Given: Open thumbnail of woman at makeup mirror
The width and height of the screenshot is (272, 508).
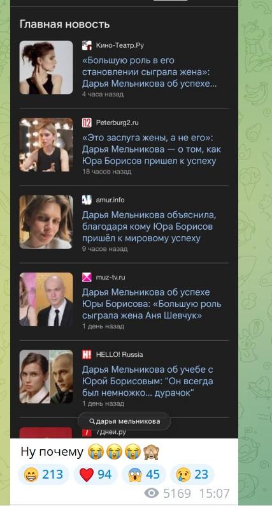Looking at the screenshot, I should click(x=47, y=145).
